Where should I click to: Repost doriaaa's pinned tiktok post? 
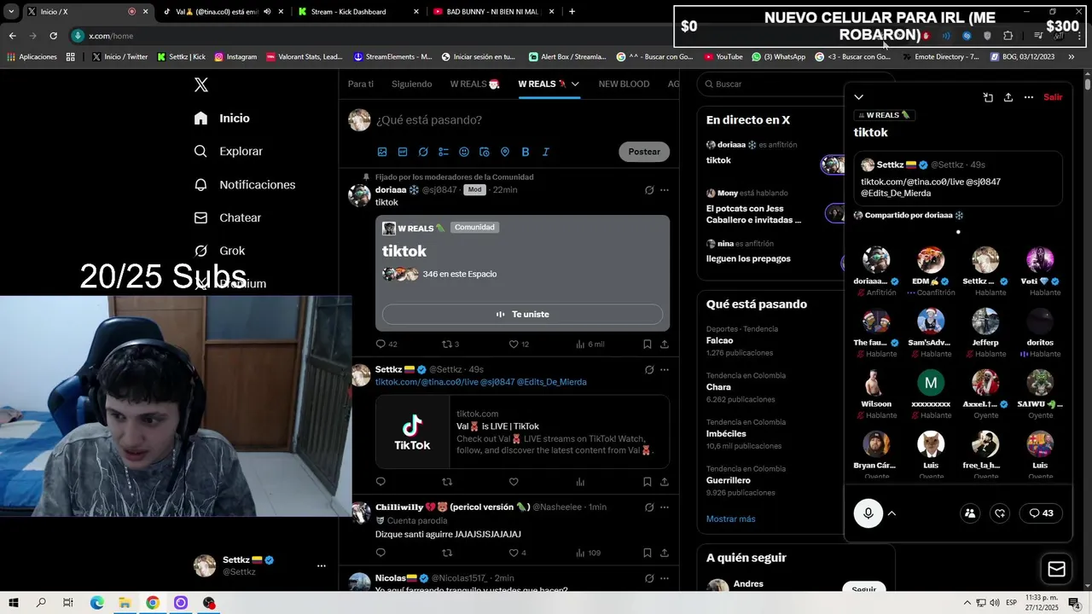[446, 344]
